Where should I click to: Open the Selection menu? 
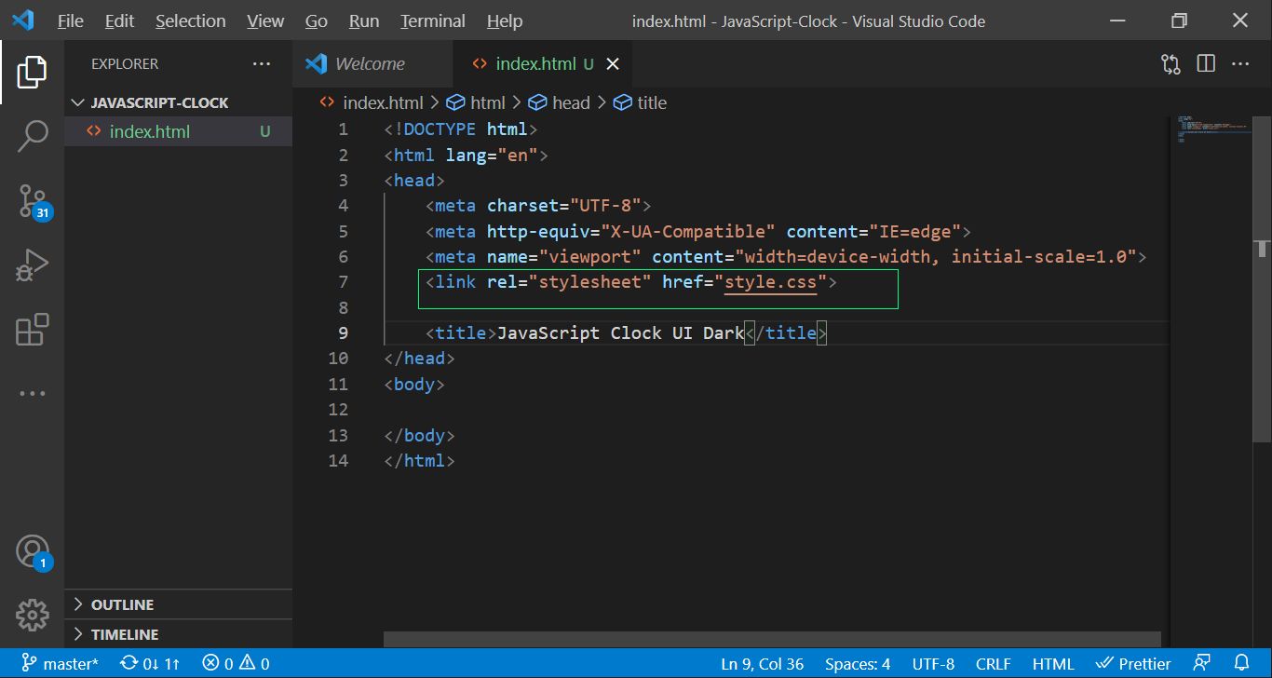pos(190,20)
